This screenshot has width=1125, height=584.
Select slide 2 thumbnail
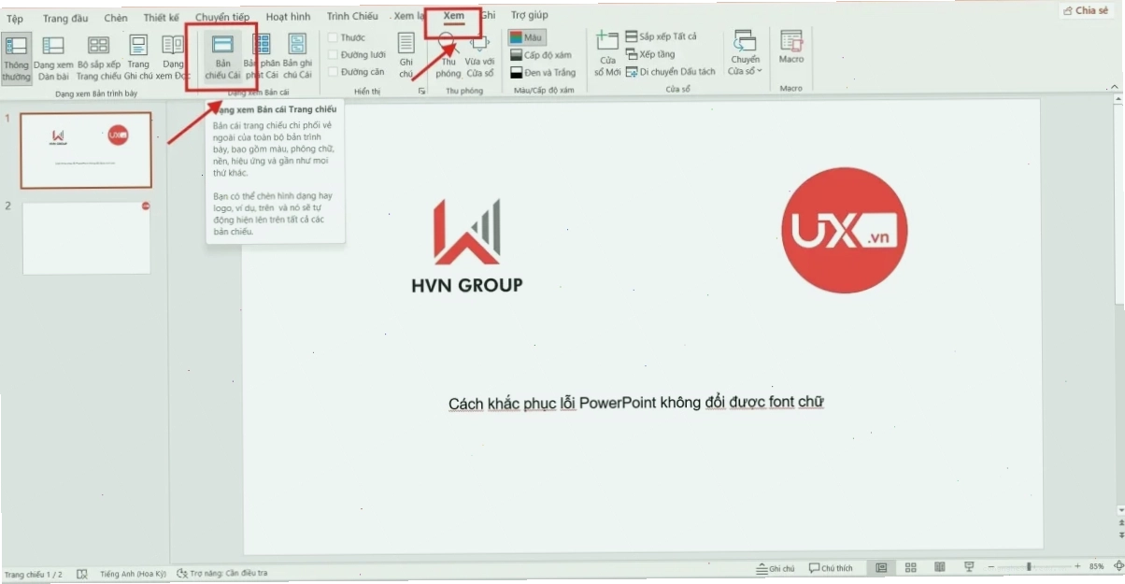tap(86, 237)
